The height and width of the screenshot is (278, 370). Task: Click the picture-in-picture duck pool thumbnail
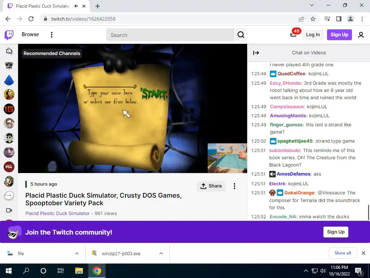pos(227,158)
